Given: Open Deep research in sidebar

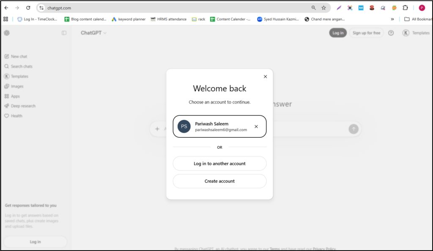Looking at the screenshot, I should pyautogui.click(x=20, y=106).
